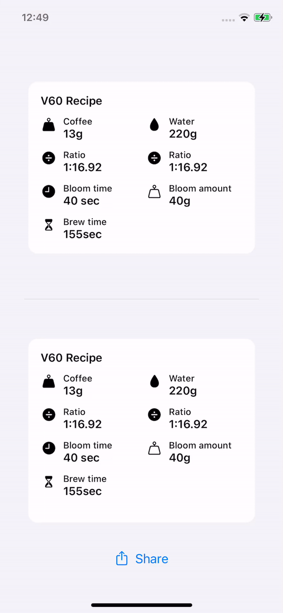283x613 pixels.
Task: Click the hourglass brew time icon in top card
Action: tap(49, 225)
